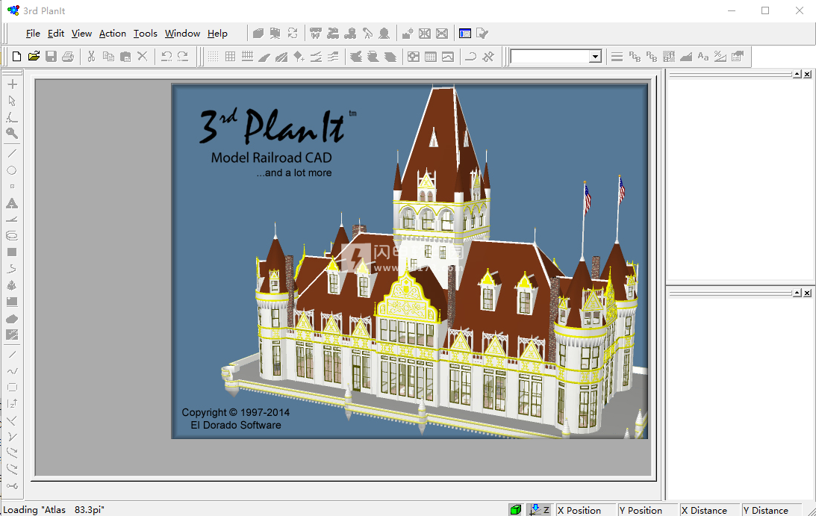Click the blue window panel icon
The width and height of the screenshot is (816, 516).
[465, 34]
